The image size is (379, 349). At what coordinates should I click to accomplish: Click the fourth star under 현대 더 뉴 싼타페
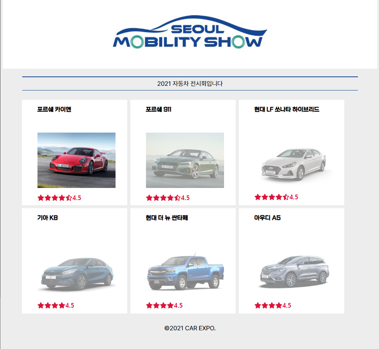[171, 306]
